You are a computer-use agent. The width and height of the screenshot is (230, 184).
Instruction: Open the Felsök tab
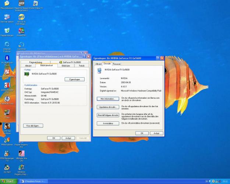pos(82,66)
